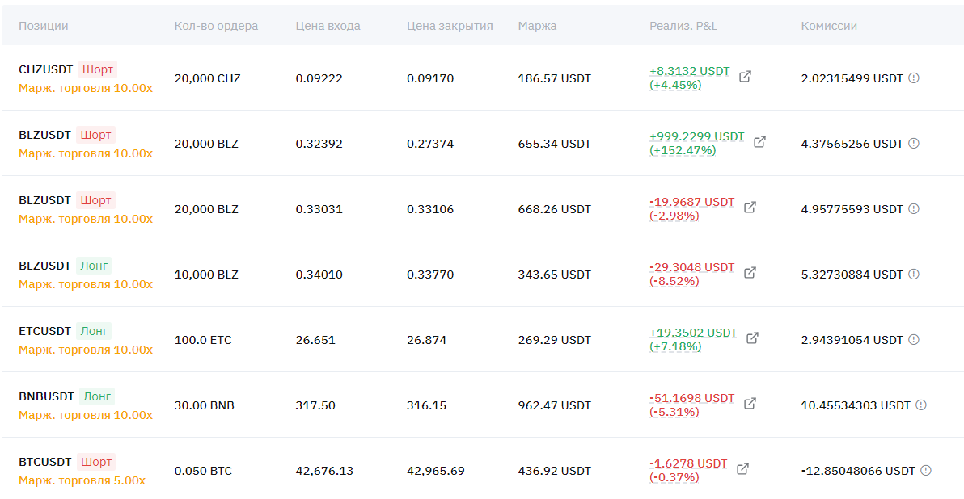Viewport: 964px width, 499px height.
Task: Open share icon beside -19.9687 USDT P&L
Action: pyautogui.click(x=750, y=208)
